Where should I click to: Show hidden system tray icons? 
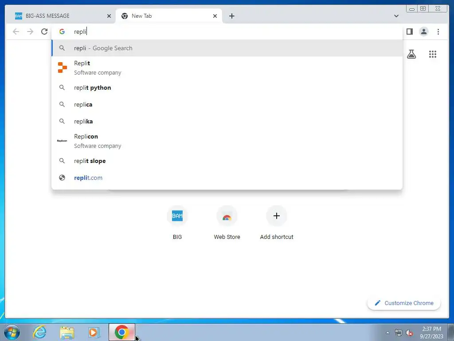click(x=387, y=333)
